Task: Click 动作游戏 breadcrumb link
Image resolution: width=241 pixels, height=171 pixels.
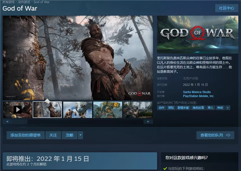Action: [24, 2]
